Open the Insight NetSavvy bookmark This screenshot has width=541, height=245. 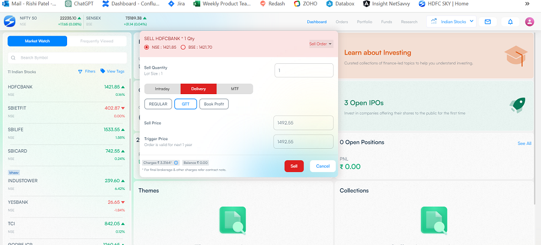coord(386,4)
